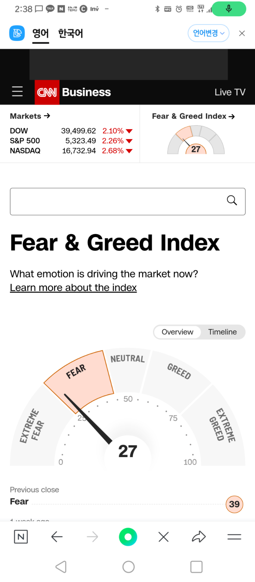Go back with browser back arrow
This screenshot has width=255, height=582.
pos(57,537)
